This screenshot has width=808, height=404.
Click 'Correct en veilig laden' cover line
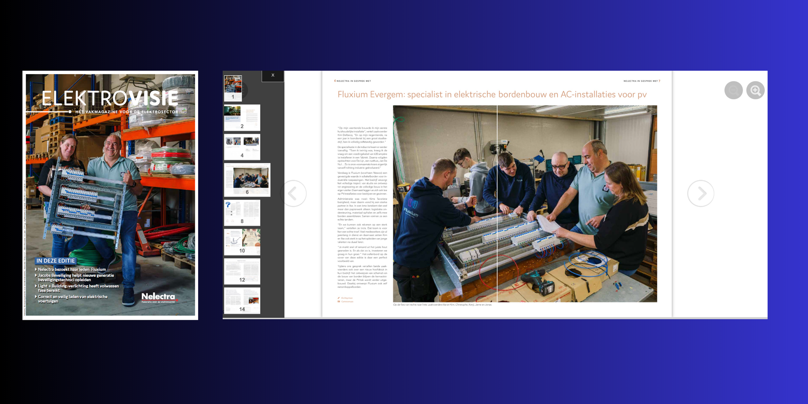click(x=72, y=299)
